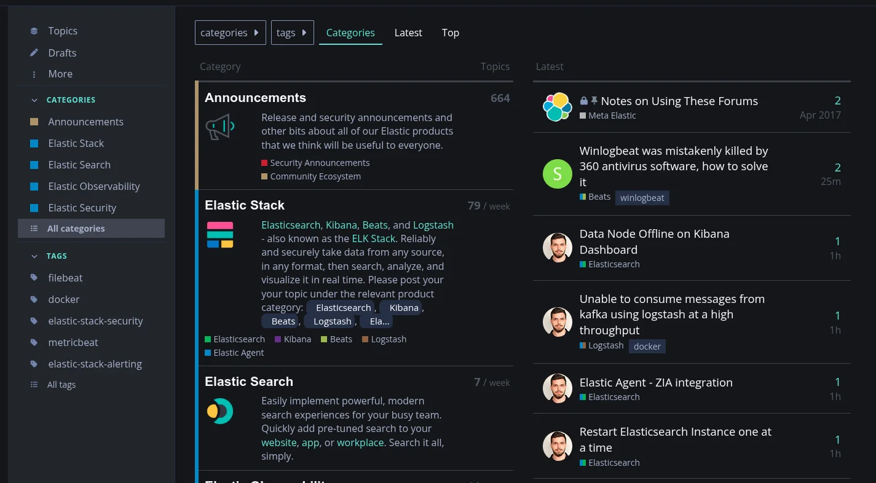Open the Winlogbeat killed by antivirus topic
The height and width of the screenshot is (483, 876).
click(674, 167)
